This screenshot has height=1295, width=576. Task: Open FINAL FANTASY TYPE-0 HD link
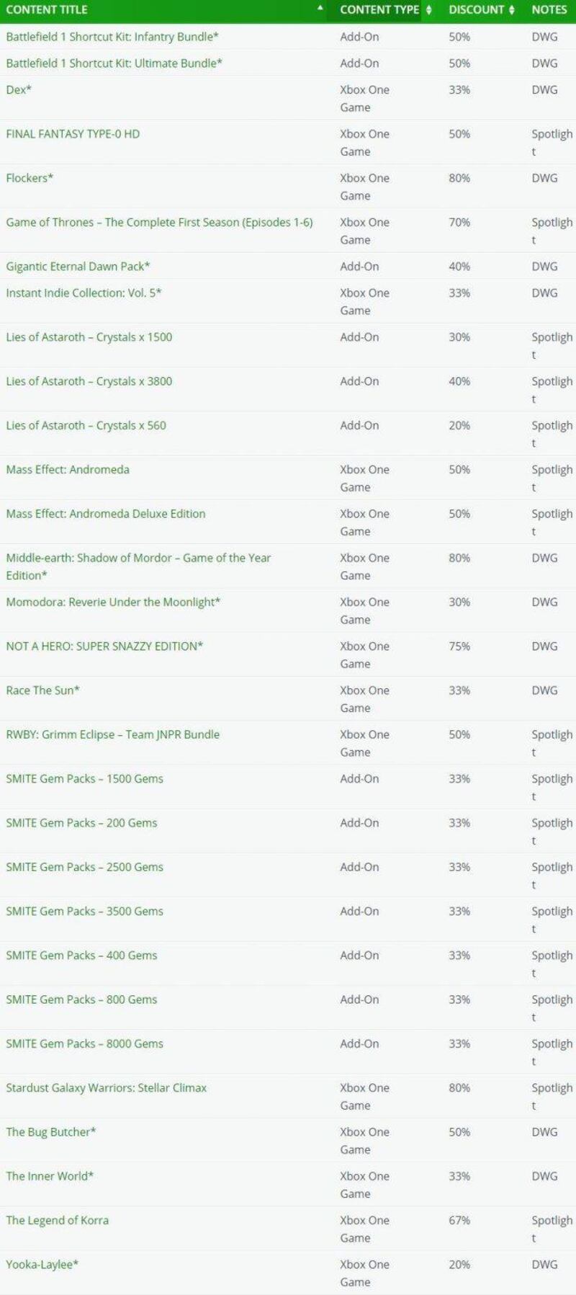(73, 134)
